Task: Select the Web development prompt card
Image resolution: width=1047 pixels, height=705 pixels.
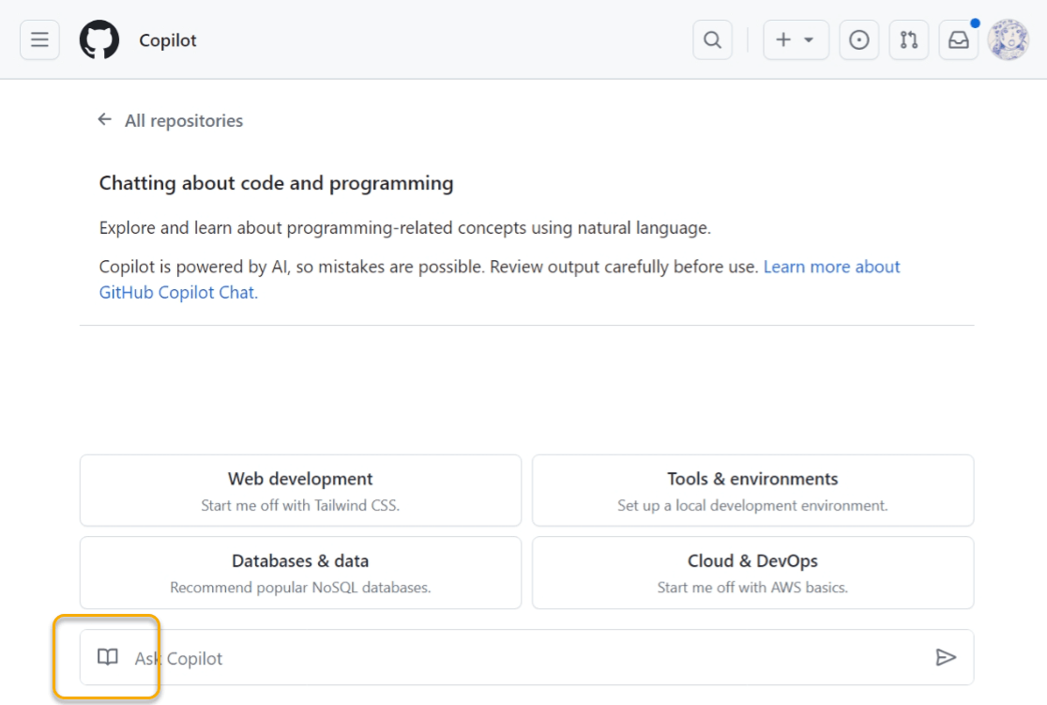Action: click(x=300, y=489)
